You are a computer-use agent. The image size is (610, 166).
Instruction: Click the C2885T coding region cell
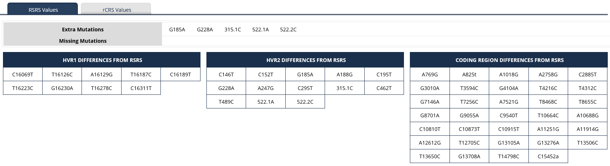(x=587, y=75)
